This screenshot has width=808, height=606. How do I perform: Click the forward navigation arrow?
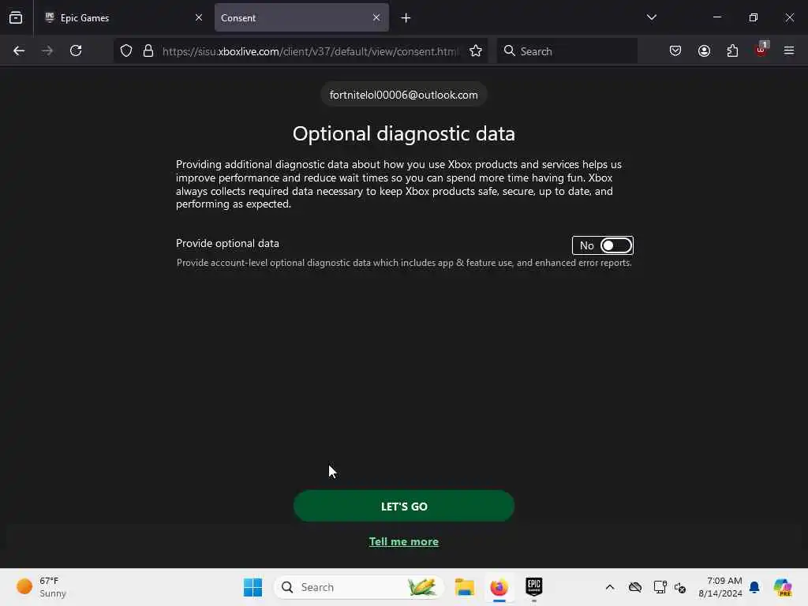point(47,50)
